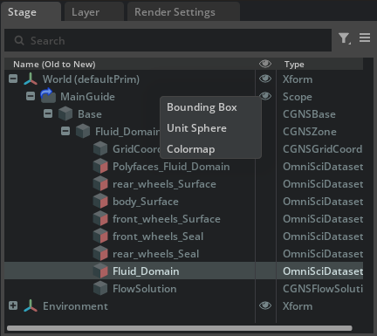This screenshot has width=377, height=336.
Task: Collapse the MainGuide node
Action: coord(31,96)
